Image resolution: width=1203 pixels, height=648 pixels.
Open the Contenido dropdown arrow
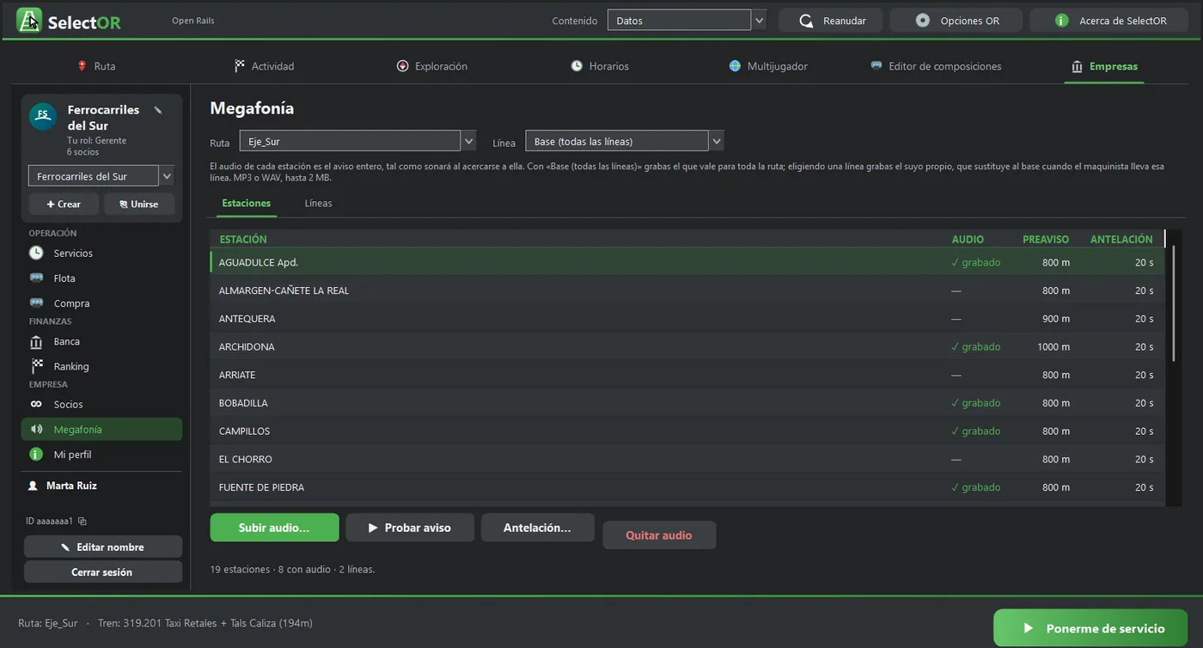click(x=759, y=21)
